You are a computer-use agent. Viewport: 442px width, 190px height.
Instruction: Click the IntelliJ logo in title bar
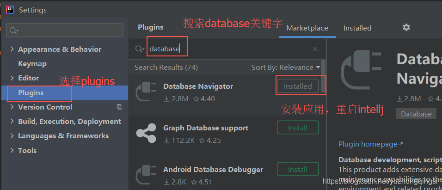(x=9, y=10)
